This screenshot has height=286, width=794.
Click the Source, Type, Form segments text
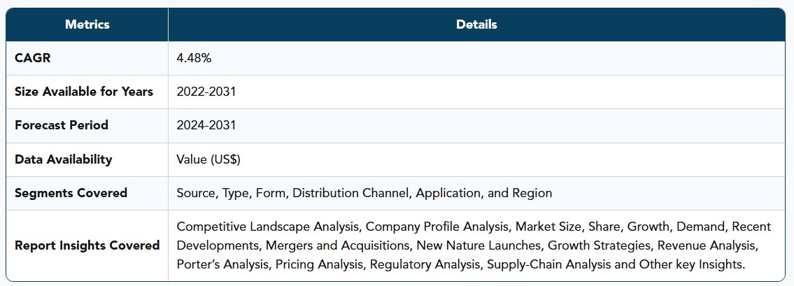[x=232, y=193]
